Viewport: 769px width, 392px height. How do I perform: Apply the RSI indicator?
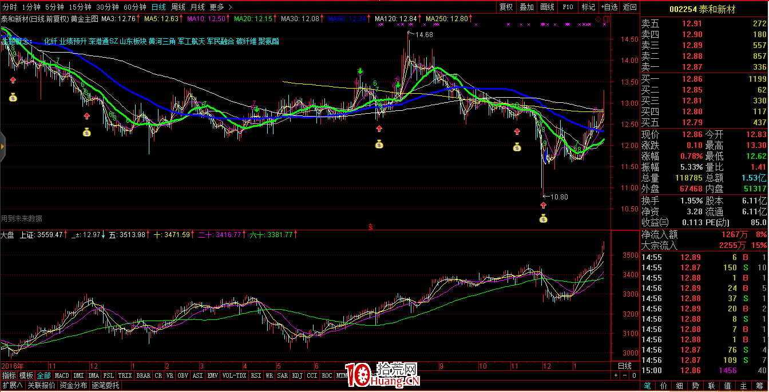[x=256, y=375]
